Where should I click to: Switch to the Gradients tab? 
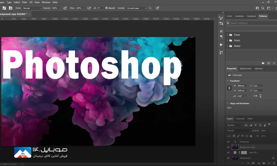point(251,16)
